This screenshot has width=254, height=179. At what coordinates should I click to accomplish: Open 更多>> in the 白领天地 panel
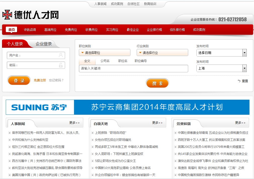[x=157, y=123]
